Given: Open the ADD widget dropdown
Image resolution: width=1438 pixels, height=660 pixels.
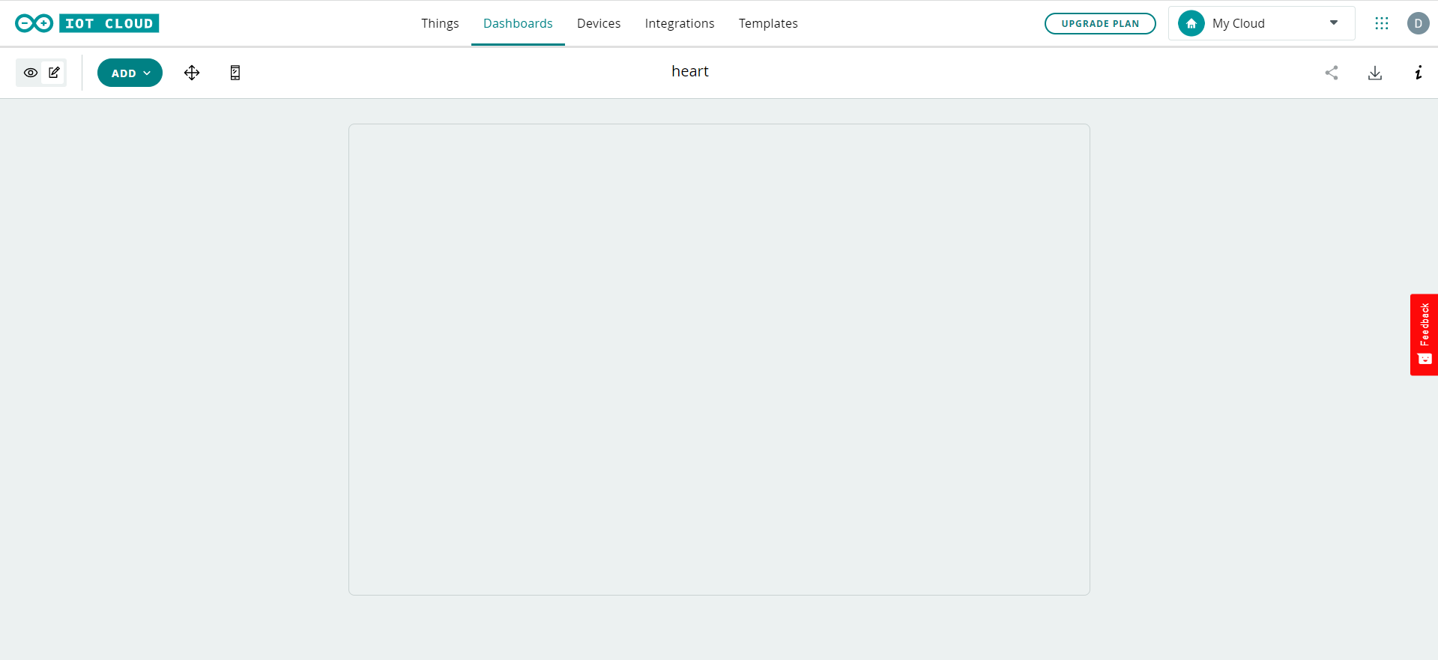Looking at the screenshot, I should pyautogui.click(x=130, y=73).
